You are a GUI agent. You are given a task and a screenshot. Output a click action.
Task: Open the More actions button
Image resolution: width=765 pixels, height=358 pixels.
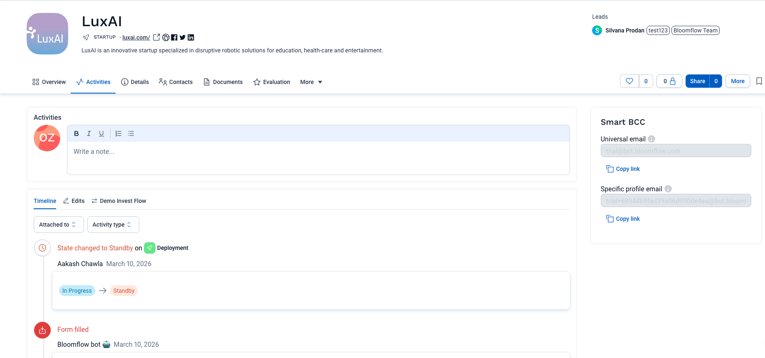[738, 81]
